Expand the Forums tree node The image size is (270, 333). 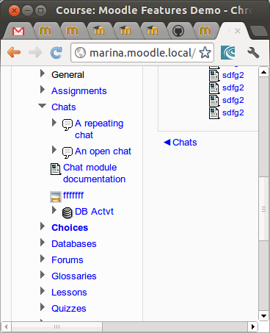click(x=43, y=259)
